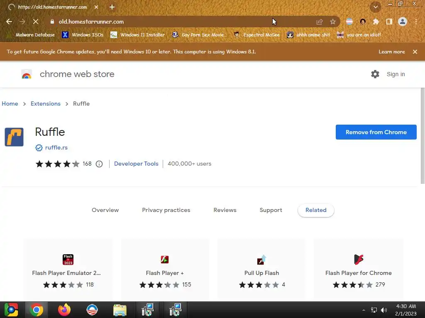Open the Espectral McGee bookmark
This screenshot has height=318, width=425.
click(x=256, y=35)
